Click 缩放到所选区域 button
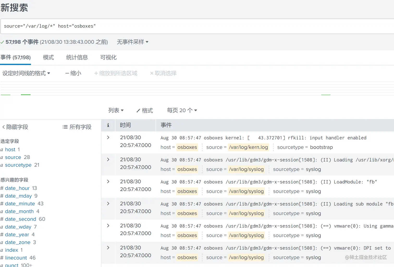394x267 pixels. tap(115, 73)
